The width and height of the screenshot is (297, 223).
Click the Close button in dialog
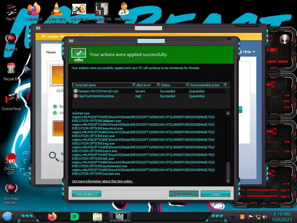tap(215, 194)
